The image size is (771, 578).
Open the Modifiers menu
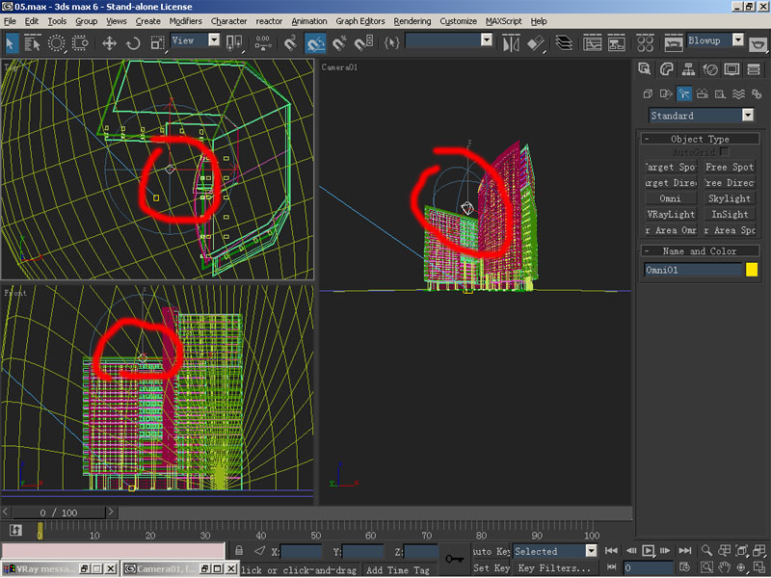click(185, 20)
